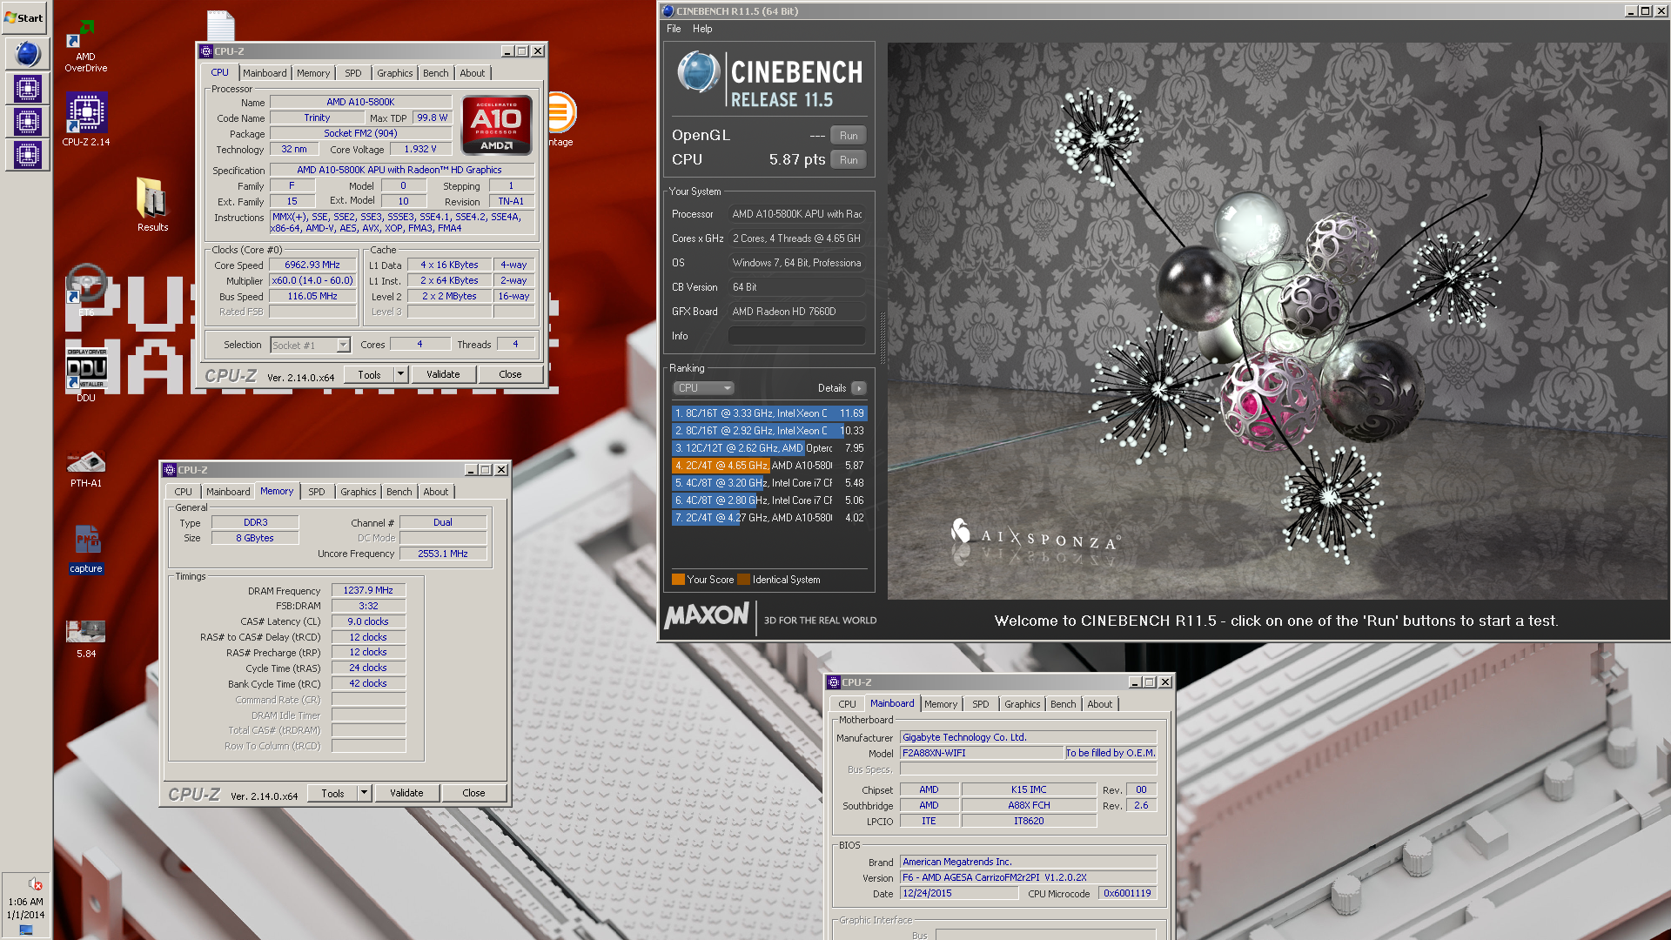The height and width of the screenshot is (940, 1671).
Task: Switch to Memory tab in Mainboard CPU-Z
Action: click(941, 704)
